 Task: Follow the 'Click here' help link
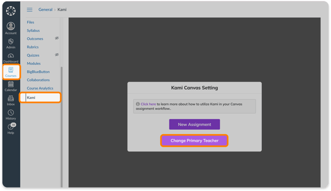click(148, 104)
